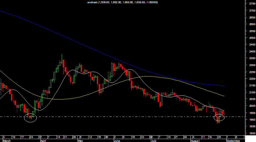Click the 10 date label in March
The image size is (256, 142).
(x=14, y=137)
